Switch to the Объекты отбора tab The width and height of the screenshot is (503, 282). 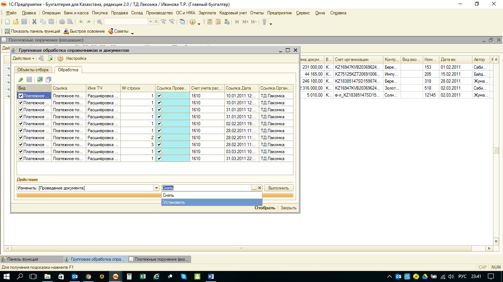[33, 70]
